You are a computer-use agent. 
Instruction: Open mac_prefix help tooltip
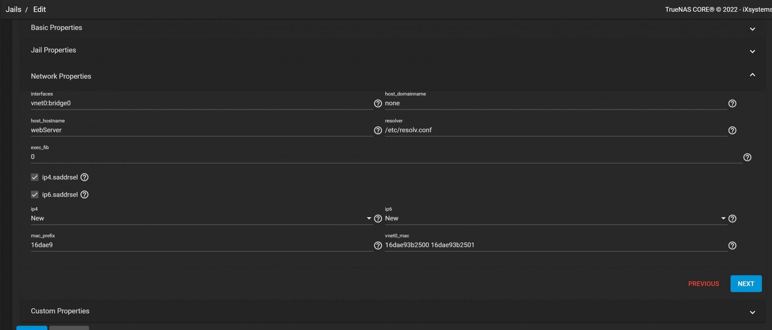click(x=378, y=246)
